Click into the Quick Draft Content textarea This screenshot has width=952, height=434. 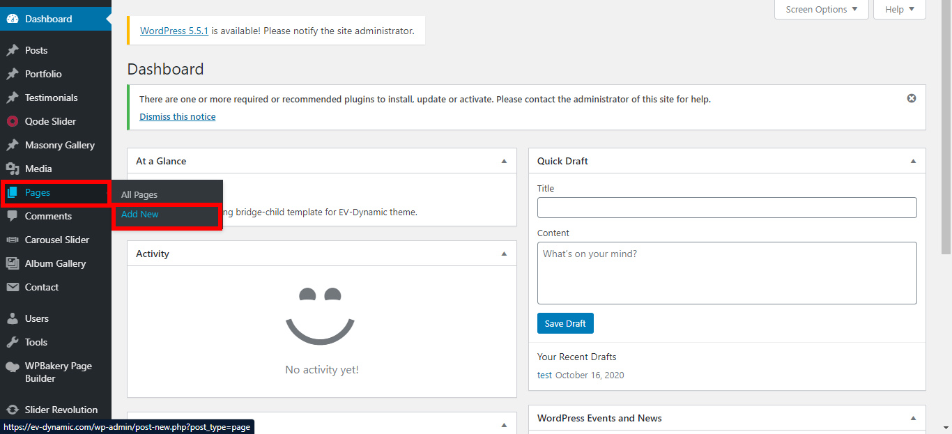pyautogui.click(x=727, y=273)
